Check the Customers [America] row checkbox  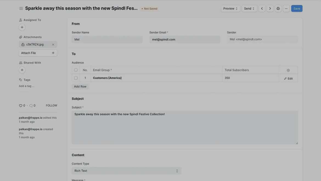76,78
